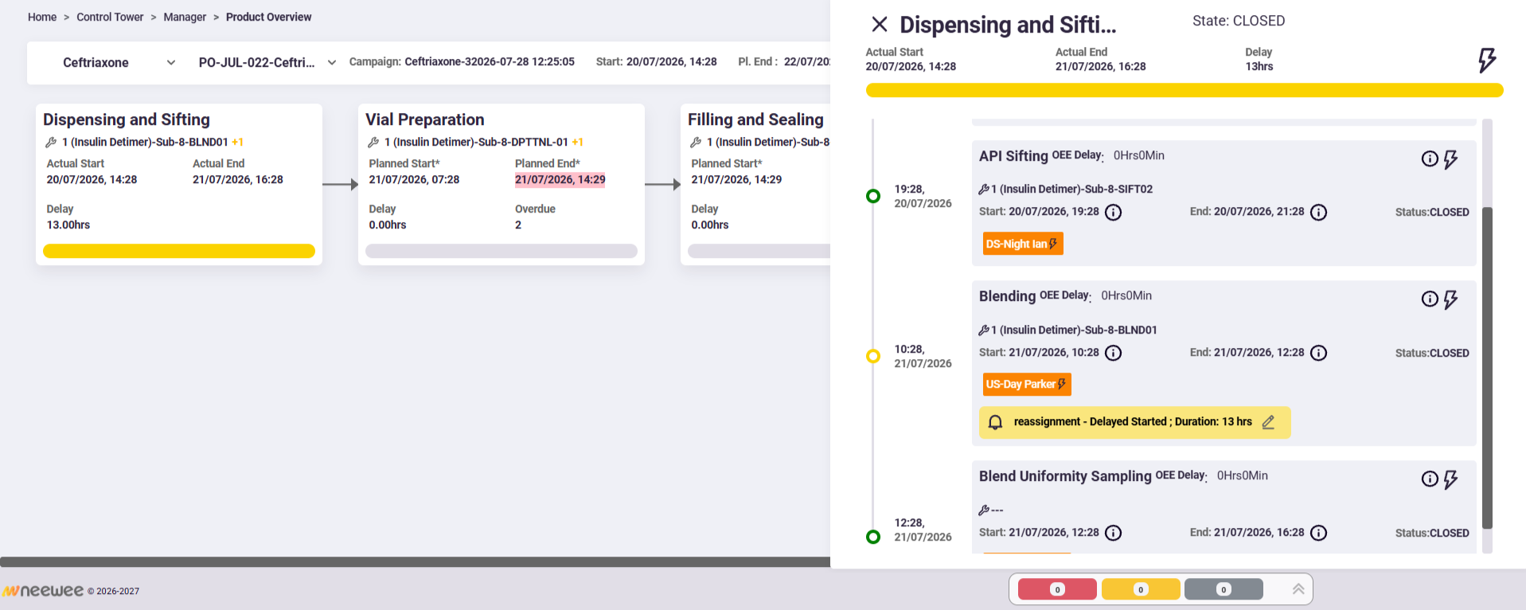Viewport: 1526px width, 610px height.
Task: Select the Dispensing and Sifting stage card title
Action: click(x=127, y=119)
